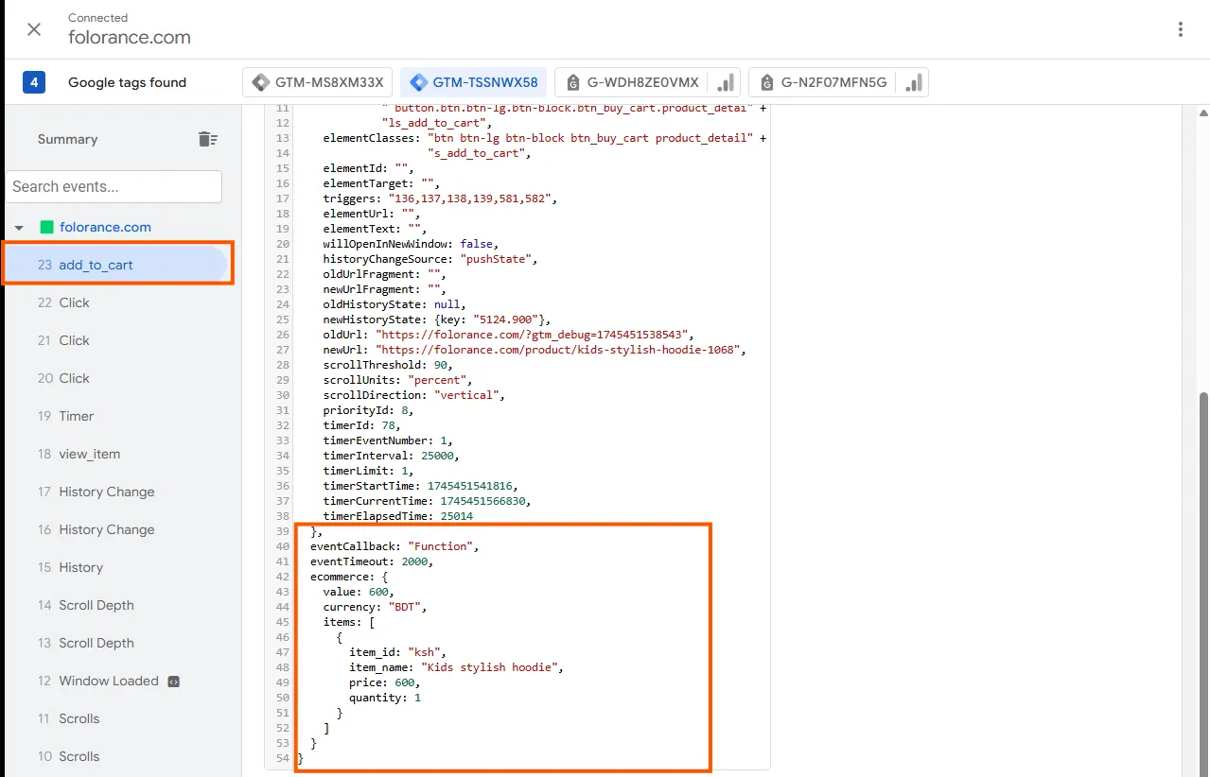Click the Google tags found label
This screenshot has height=777, width=1210.
coord(127,82)
